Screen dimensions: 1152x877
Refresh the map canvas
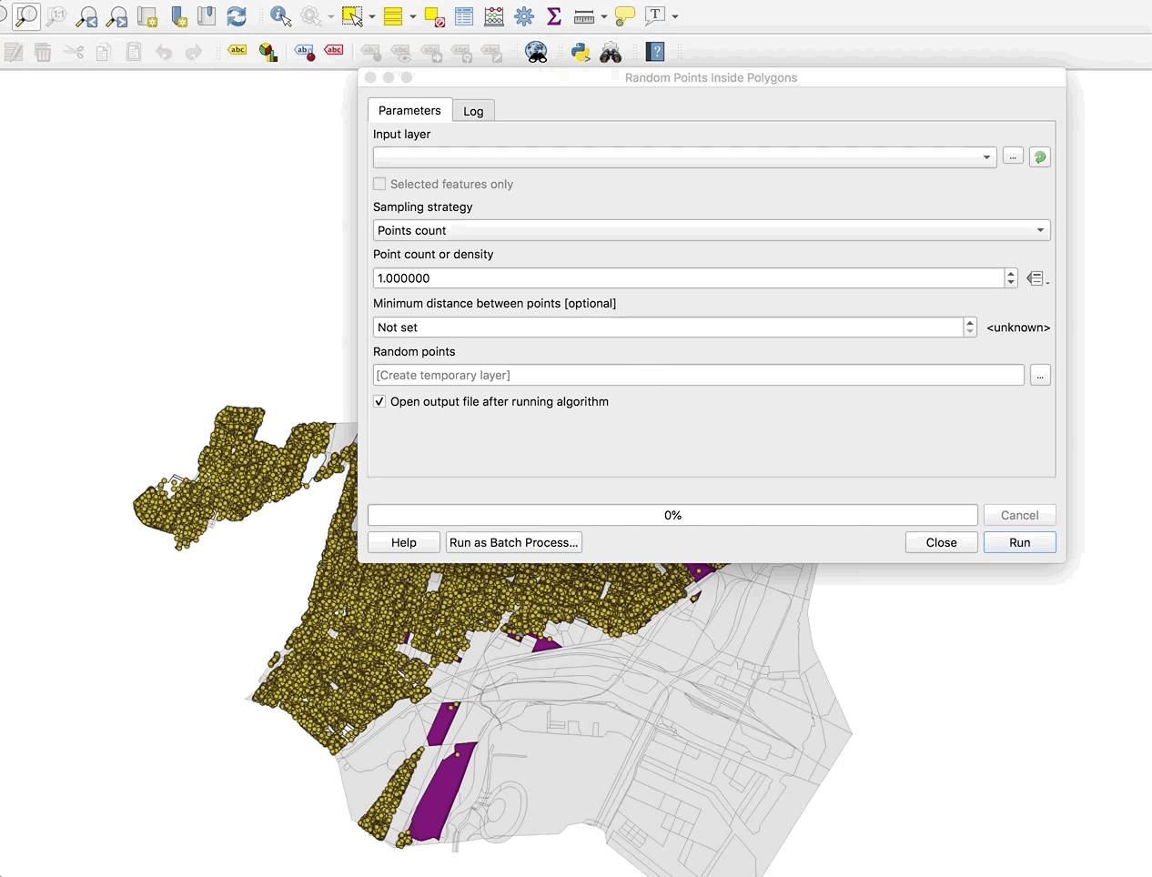coord(237,16)
